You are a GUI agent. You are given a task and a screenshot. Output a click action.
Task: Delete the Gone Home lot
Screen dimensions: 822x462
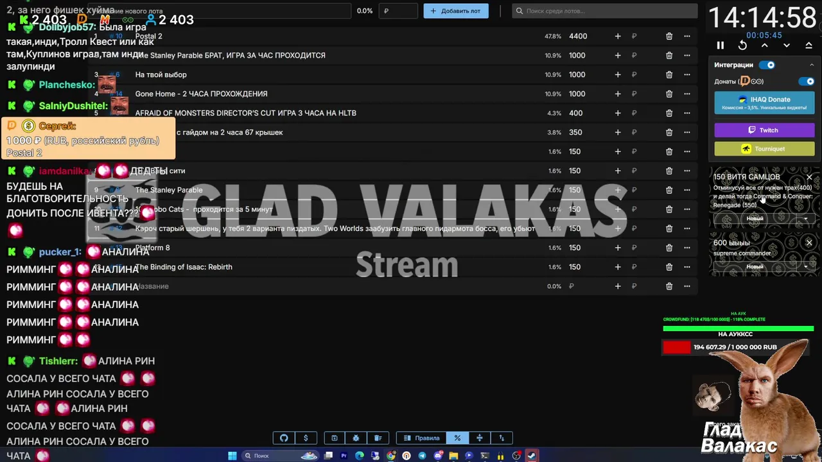[669, 94]
